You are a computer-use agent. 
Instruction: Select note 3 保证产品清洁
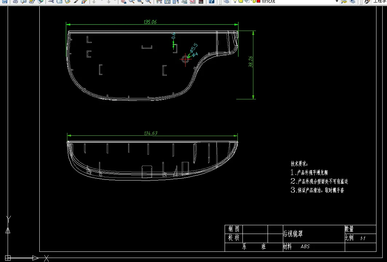317,190
